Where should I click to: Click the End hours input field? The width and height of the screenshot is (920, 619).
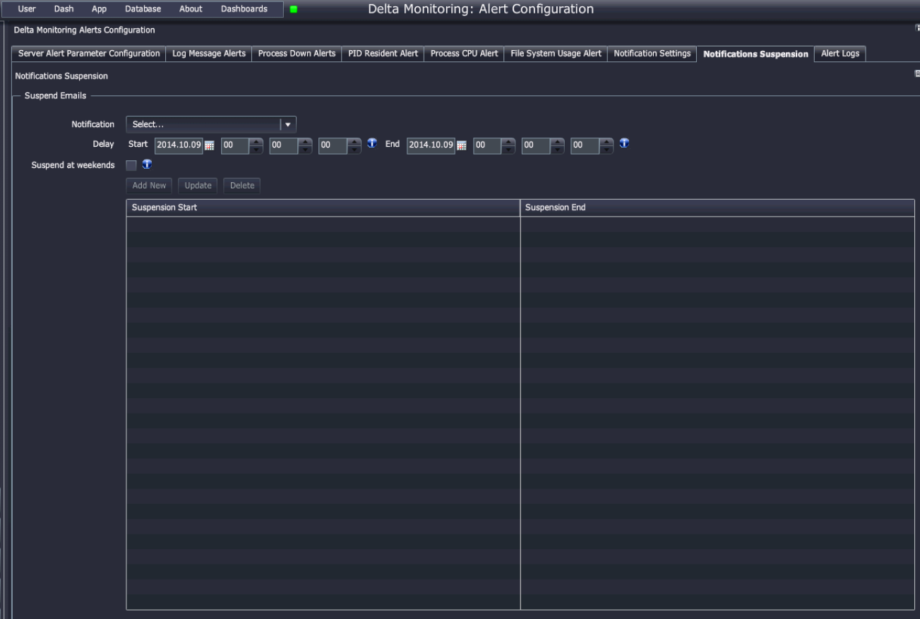(487, 145)
